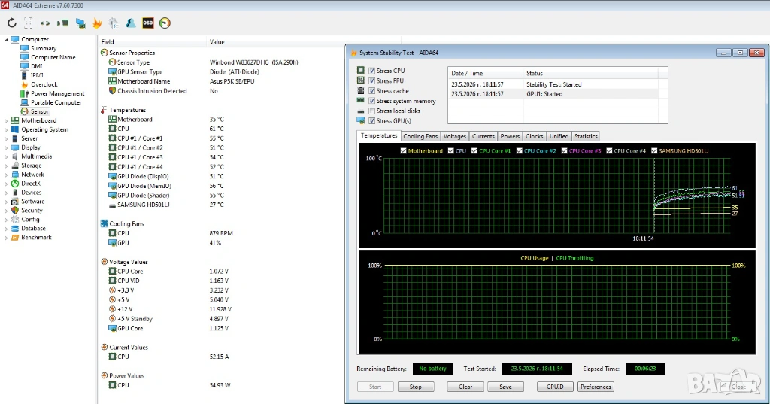Switch to the Cooling Fans tab

point(420,136)
